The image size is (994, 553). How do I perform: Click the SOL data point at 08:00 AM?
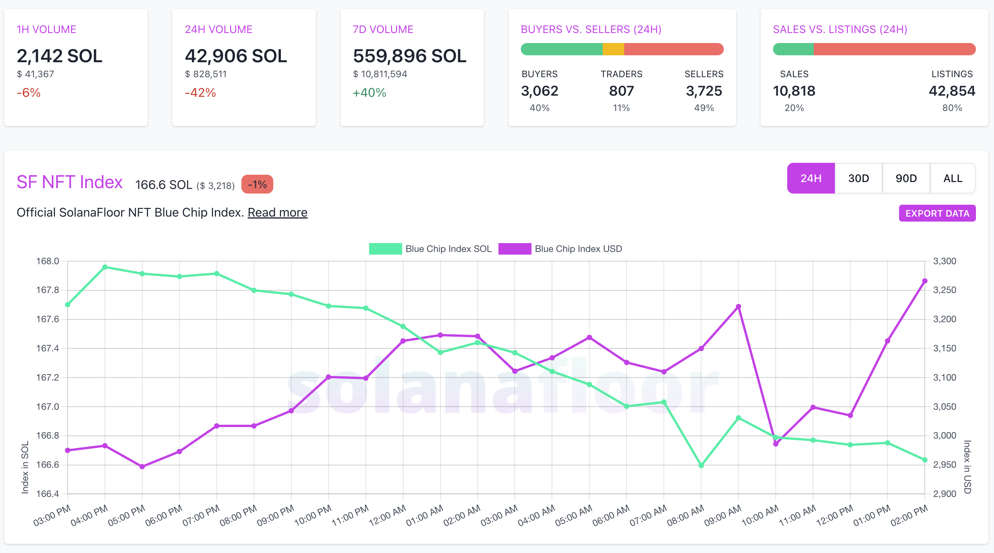[x=701, y=465]
